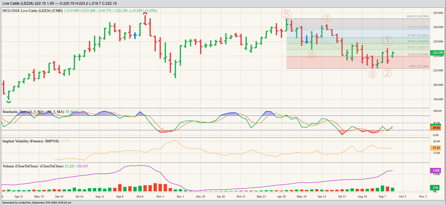Click the 17.12 implied volatility tag
446x205 pixels.
tap(436, 148)
